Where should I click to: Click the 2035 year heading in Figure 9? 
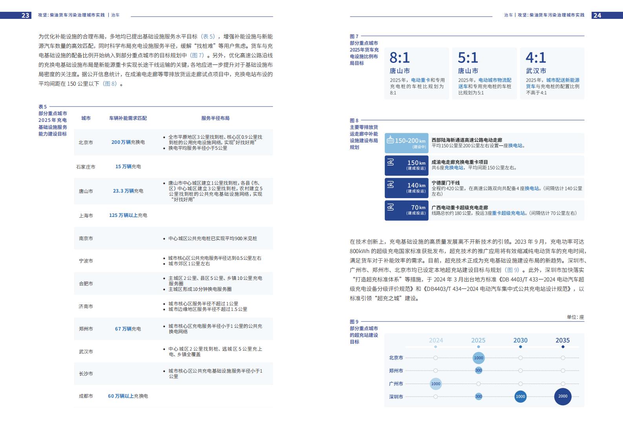(563, 340)
